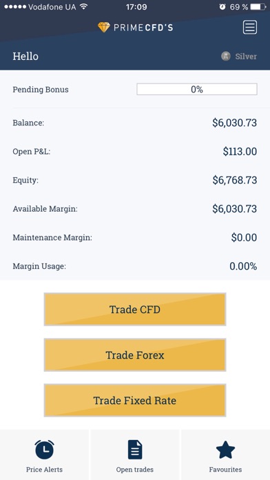The image size is (270, 480).
Task: Tap the Wi-Fi signal icon
Action: [83, 6]
